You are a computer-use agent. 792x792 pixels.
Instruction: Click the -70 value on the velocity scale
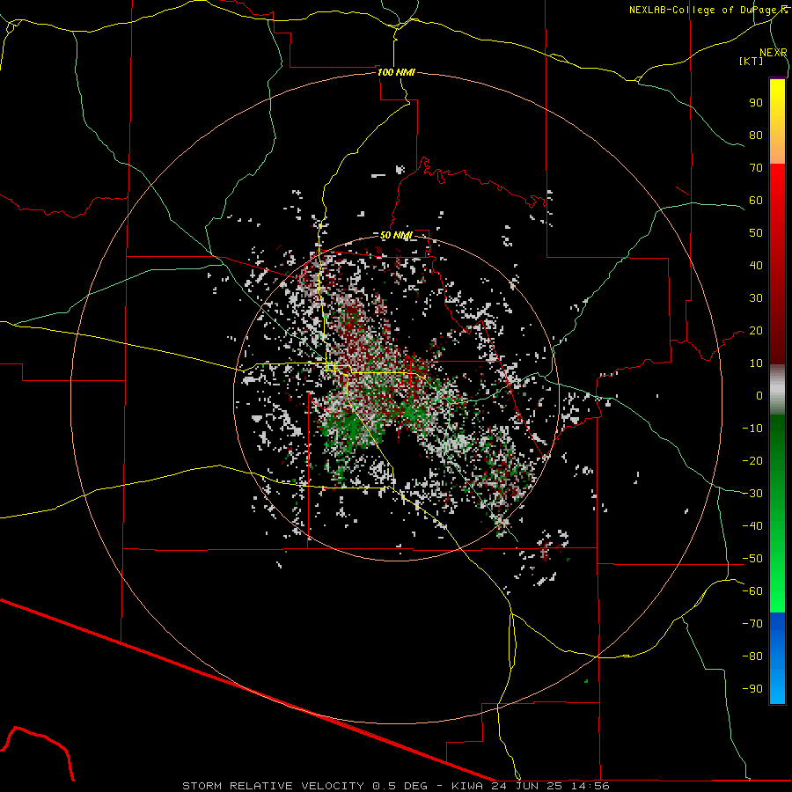[x=752, y=624]
